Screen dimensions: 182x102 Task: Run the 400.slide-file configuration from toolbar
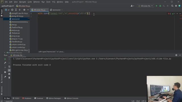tap(156, 6)
